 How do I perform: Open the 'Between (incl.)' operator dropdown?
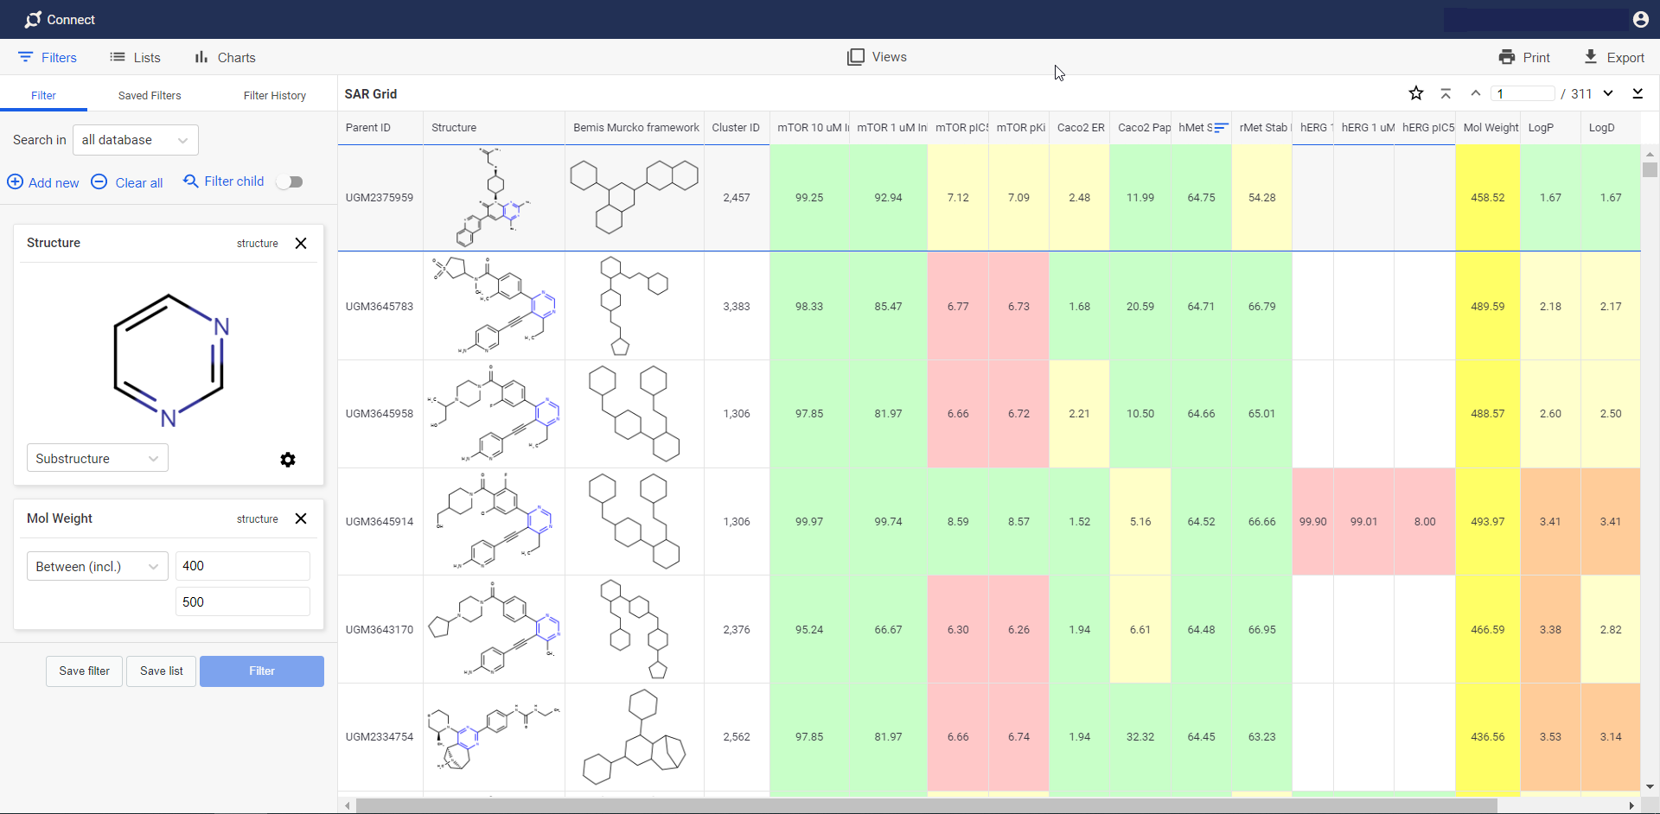(96, 566)
